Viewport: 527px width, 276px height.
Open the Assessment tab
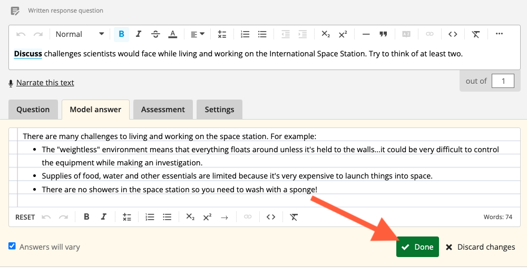pos(163,110)
